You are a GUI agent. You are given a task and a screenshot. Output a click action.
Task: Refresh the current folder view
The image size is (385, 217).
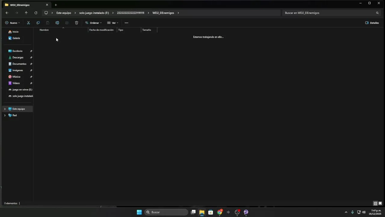point(36,13)
